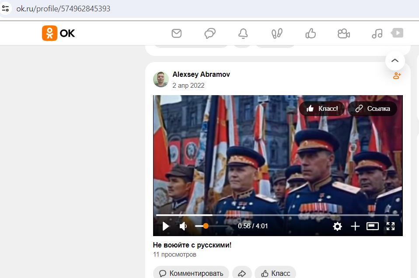The width and height of the screenshot is (419, 278).
Task: Click the play-tag icon at header end
Action: point(397,33)
